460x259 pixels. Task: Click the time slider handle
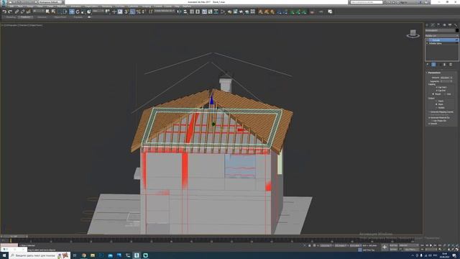coord(14,236)
